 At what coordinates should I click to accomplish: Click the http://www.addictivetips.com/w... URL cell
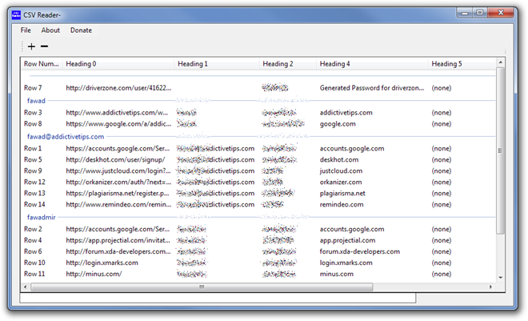(117, 113)
